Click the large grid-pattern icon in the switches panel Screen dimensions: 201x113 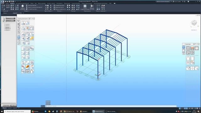(x=85, y=6)
